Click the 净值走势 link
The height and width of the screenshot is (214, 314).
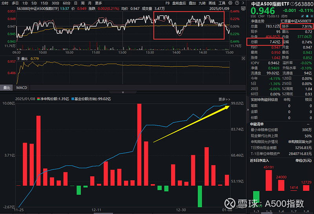257,21
